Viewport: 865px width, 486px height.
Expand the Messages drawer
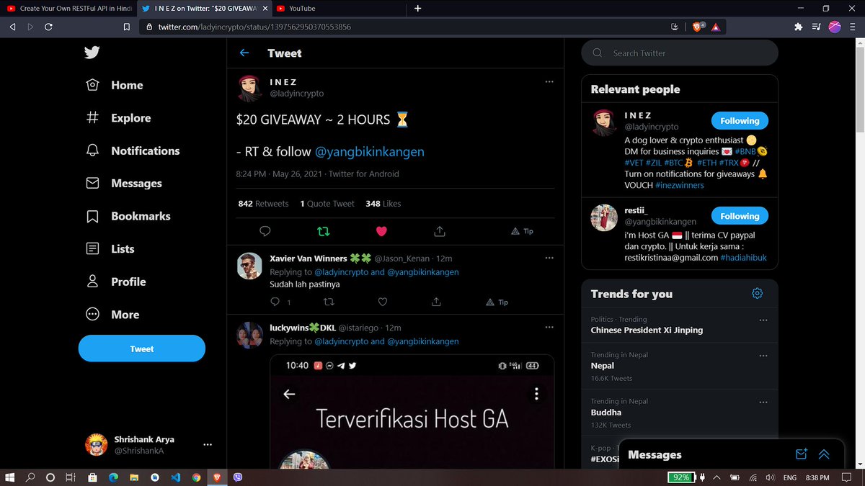click(824, 454)
